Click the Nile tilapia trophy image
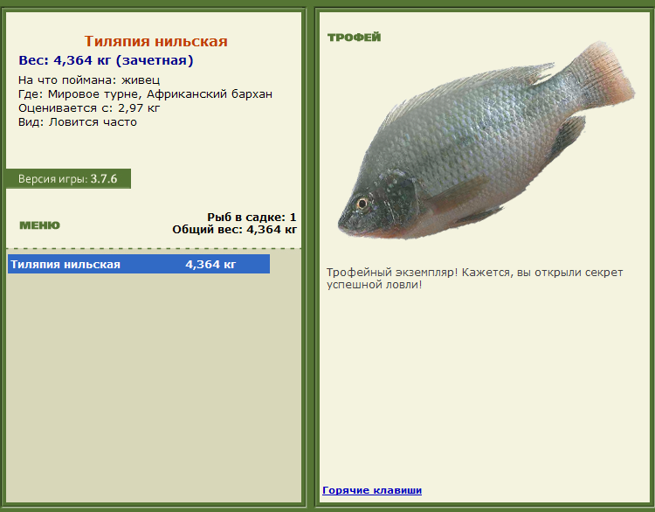 coord(486,140)
